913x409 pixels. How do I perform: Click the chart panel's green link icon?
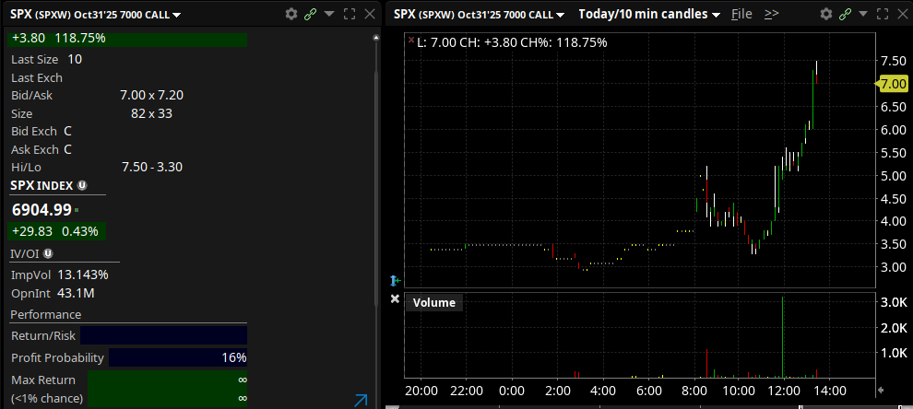845,14
